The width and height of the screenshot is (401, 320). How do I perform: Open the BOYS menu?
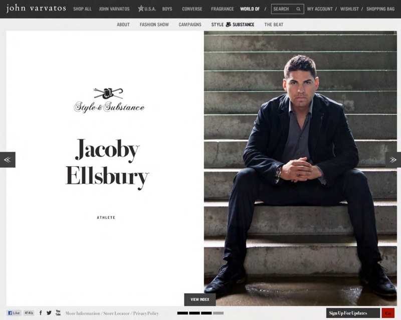point(167,9)
